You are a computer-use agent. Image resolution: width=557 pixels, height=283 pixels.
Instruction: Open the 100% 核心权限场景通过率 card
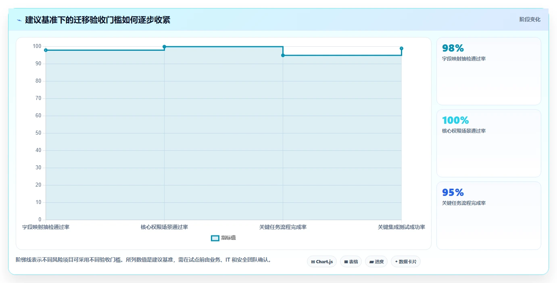click(488, 143)
